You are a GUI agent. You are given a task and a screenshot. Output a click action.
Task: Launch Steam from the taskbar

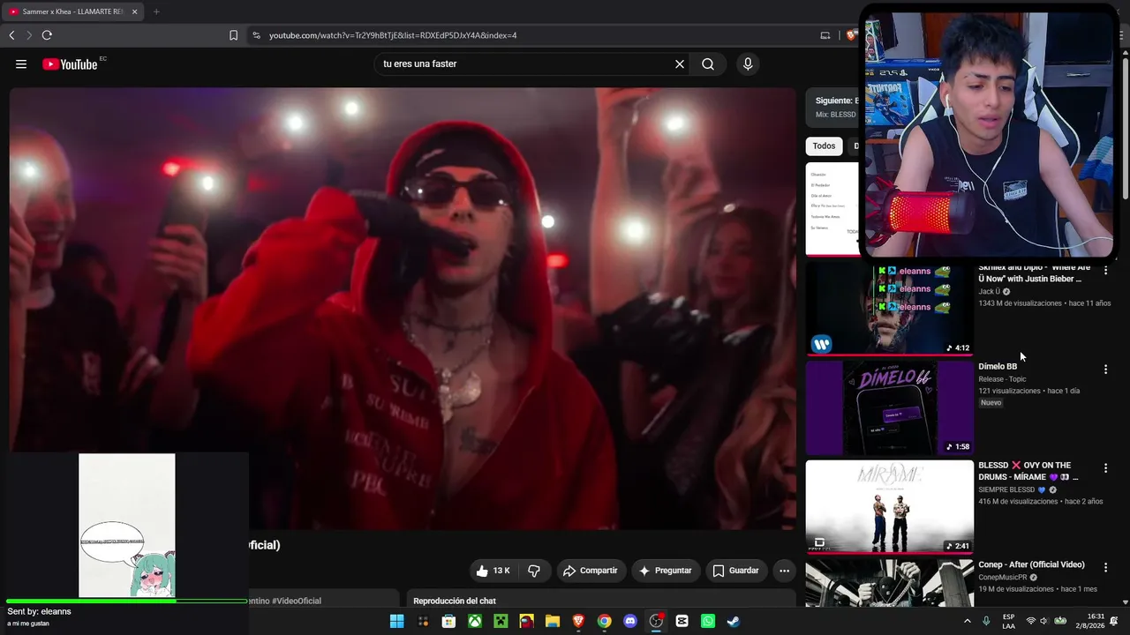pos(734,621)
